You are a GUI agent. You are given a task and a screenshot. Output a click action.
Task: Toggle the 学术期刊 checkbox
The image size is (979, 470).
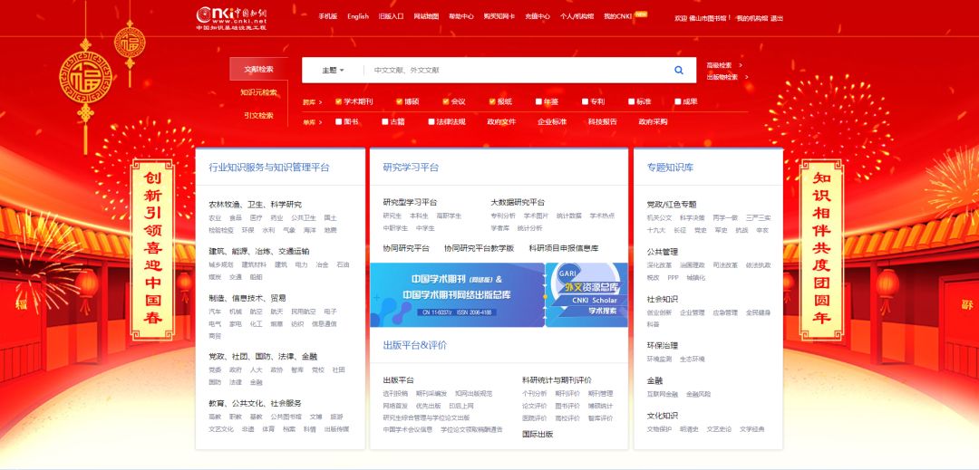pos(338,101)
